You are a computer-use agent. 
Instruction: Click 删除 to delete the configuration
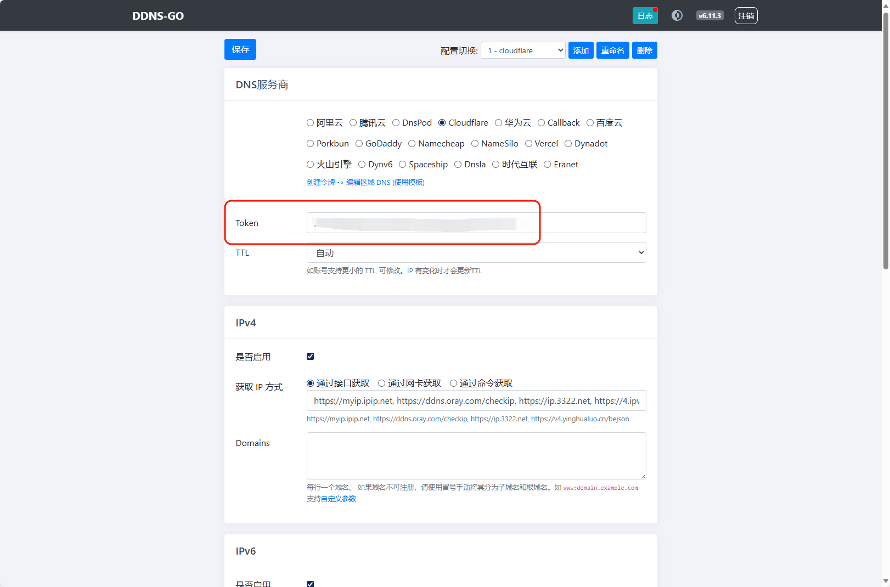[x=644, y=50]
